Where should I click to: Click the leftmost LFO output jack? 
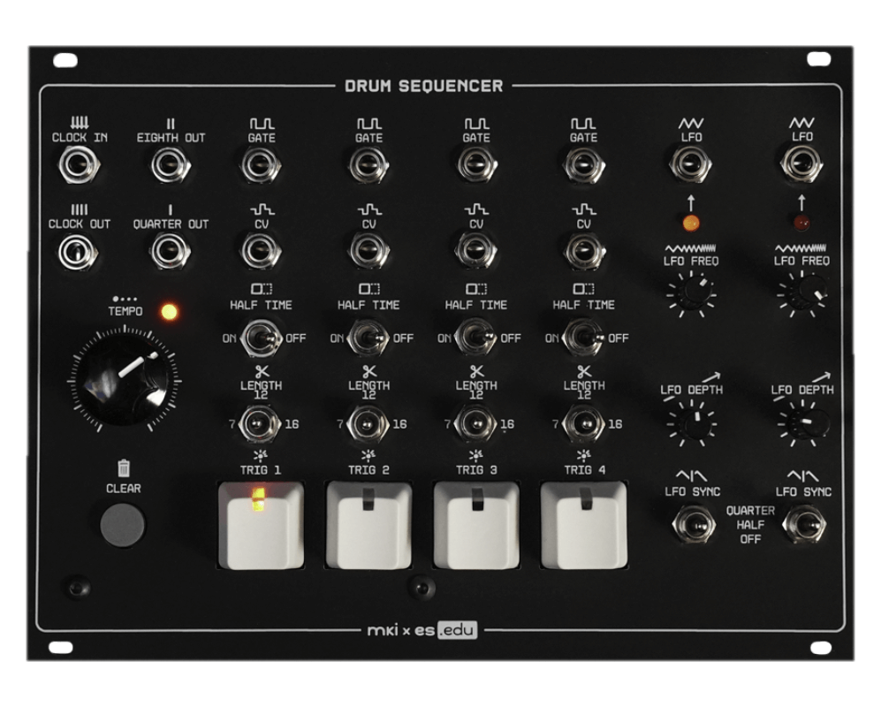point(691,163)
